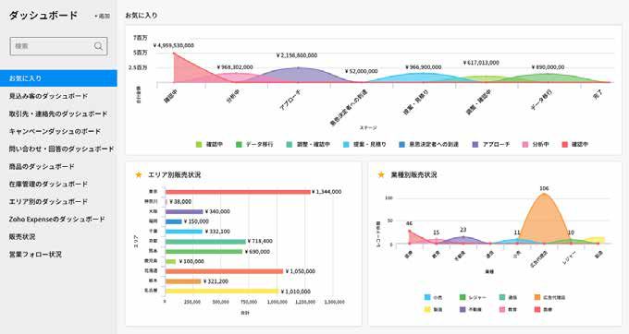Toggle 小売 legend entry in industry chart
The image size is (629, 334).
[433, 298]
